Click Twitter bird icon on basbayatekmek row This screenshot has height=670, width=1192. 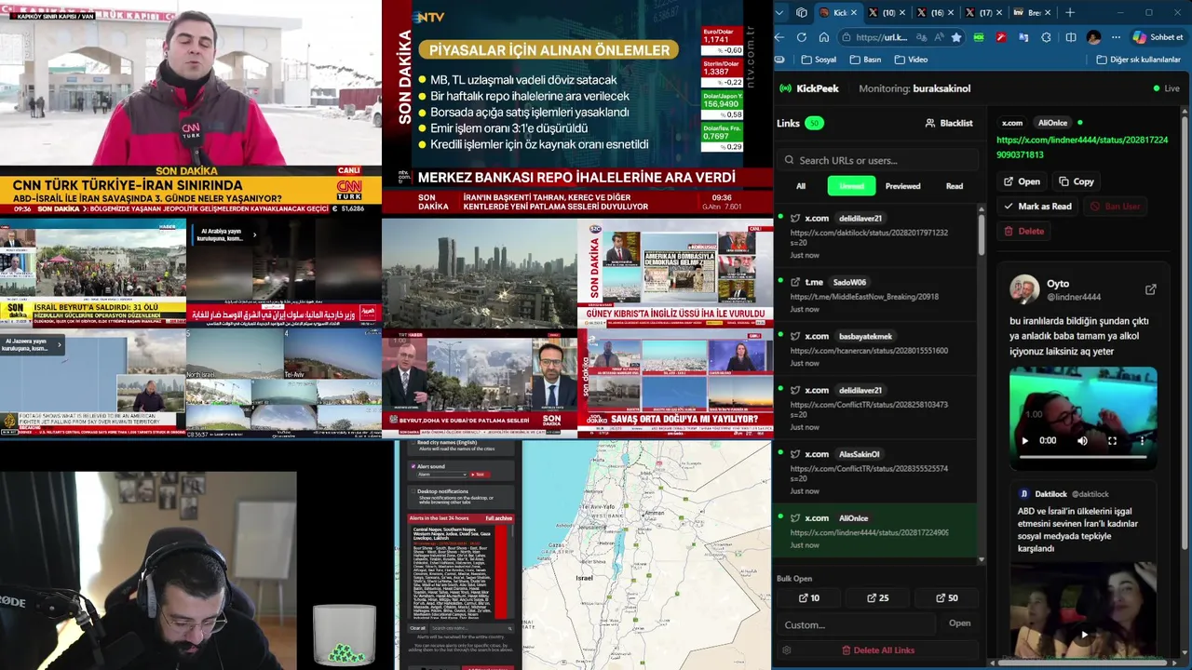point(795,336)
